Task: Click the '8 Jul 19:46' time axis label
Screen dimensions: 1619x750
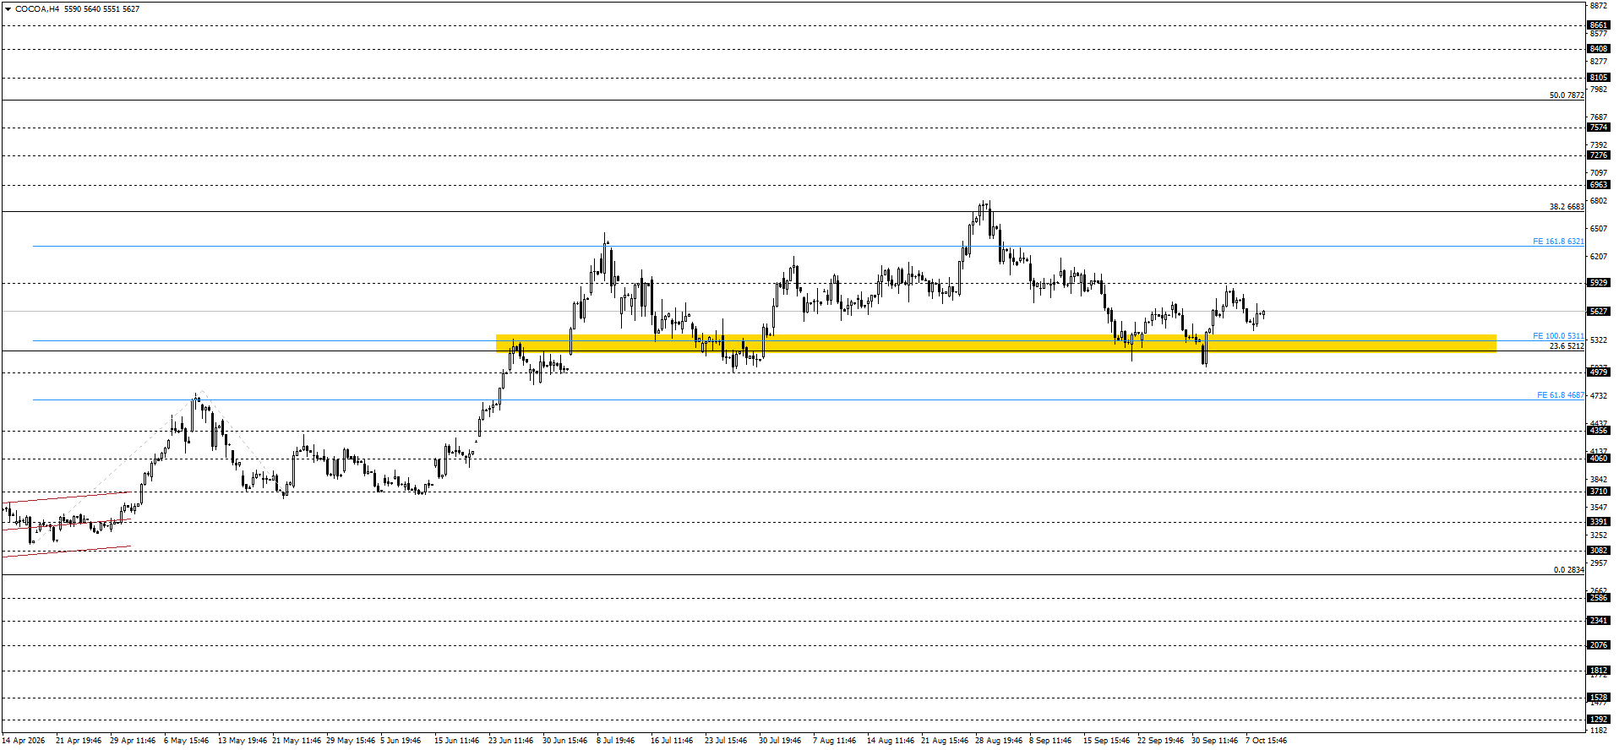Action: (615, 741)
